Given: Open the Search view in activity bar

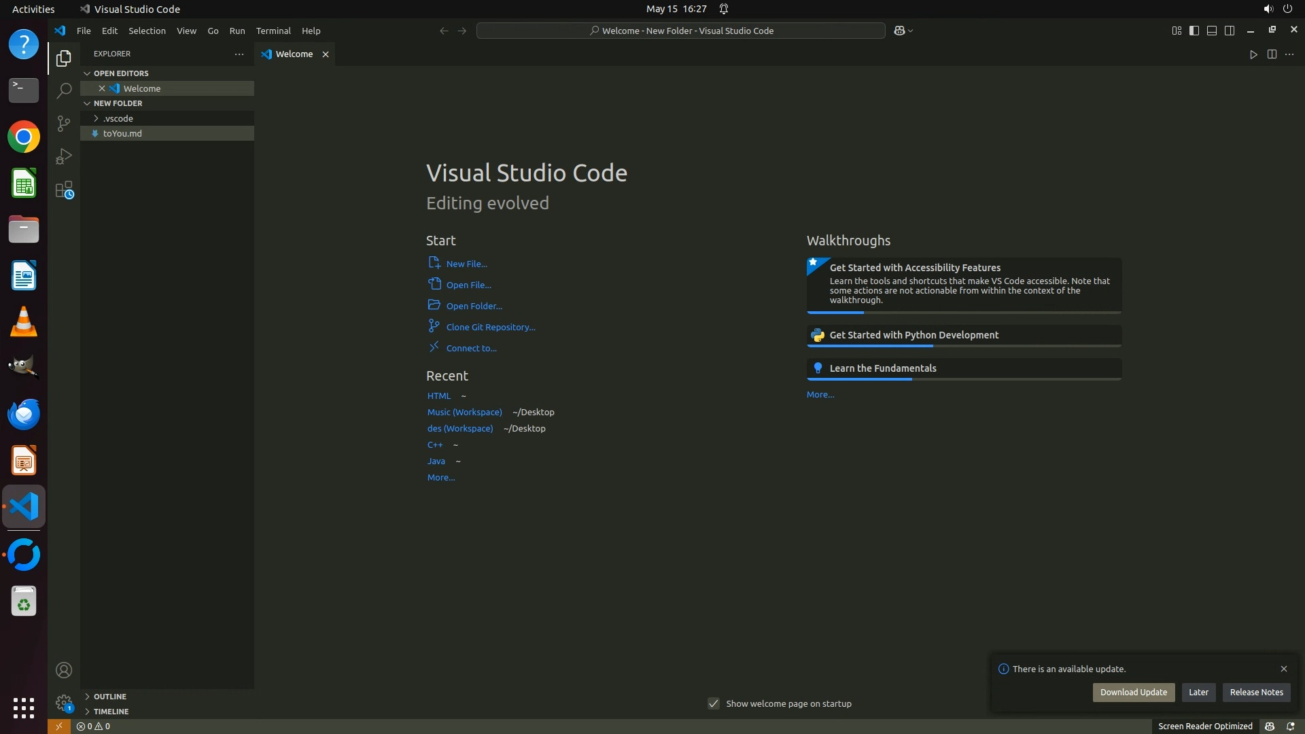Looking at the screenshot, I should coord(64,90).
